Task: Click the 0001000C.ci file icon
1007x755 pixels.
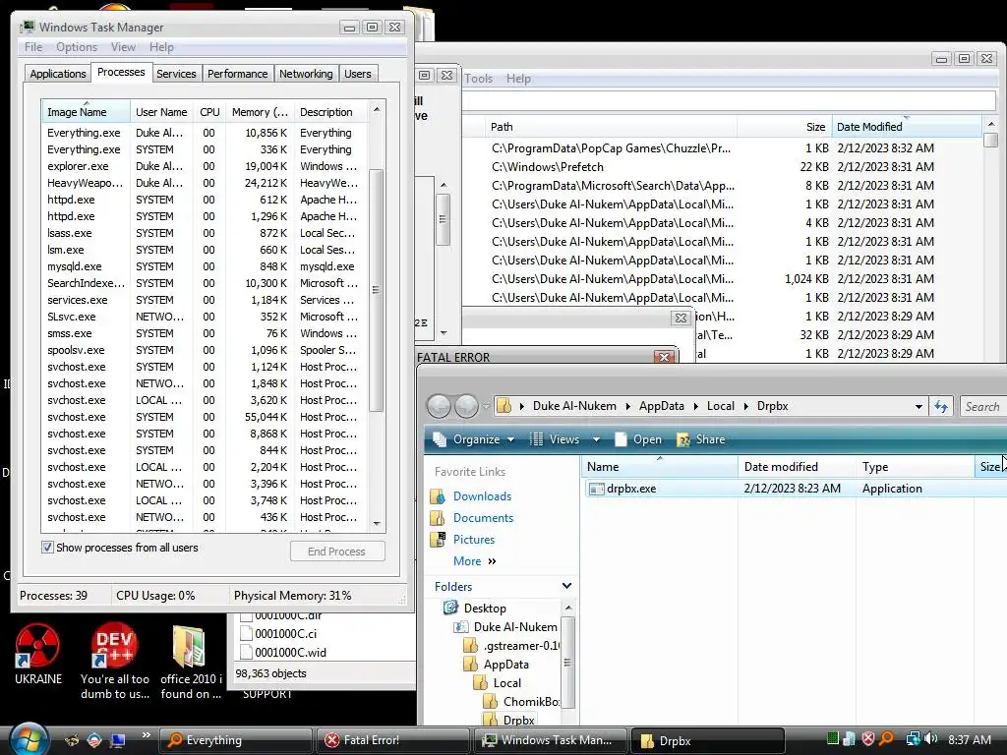Action: tap(246, 634)
